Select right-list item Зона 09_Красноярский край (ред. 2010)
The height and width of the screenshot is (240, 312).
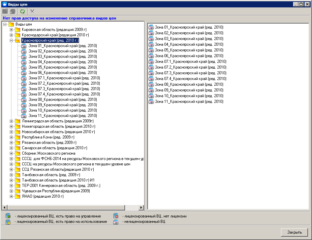[189, 90]
